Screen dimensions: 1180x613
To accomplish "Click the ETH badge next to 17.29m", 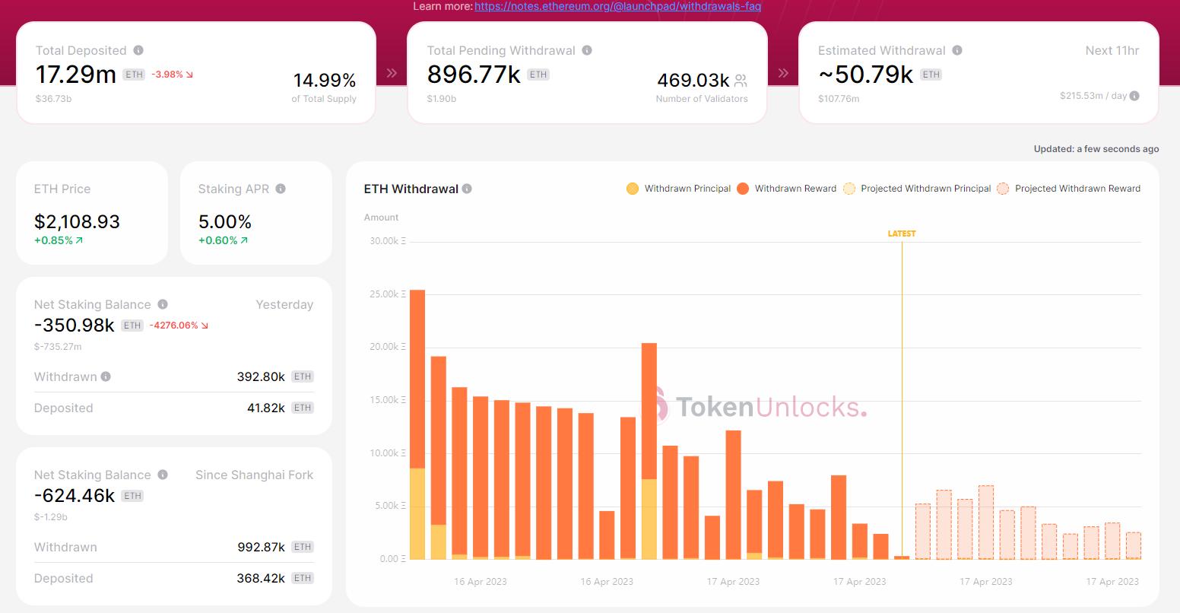I will pyautogui.click(x=134, y=75).
